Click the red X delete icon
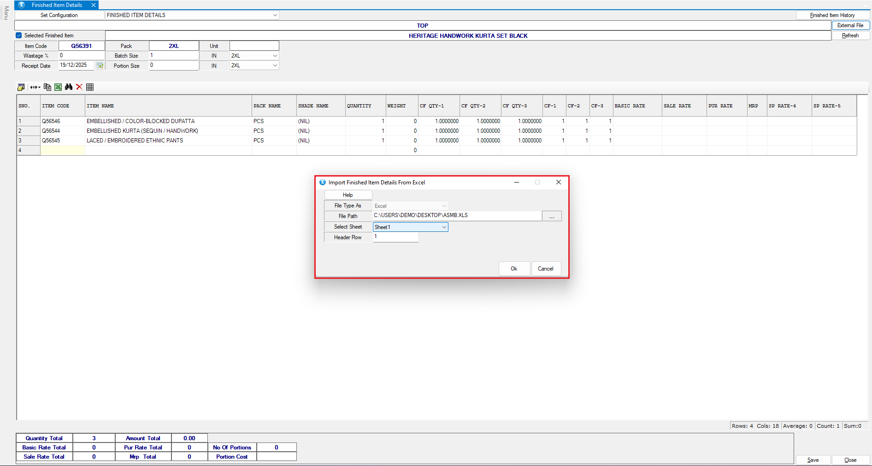The height and width of the screenshot is (466, 872). [x=79, y=87]
